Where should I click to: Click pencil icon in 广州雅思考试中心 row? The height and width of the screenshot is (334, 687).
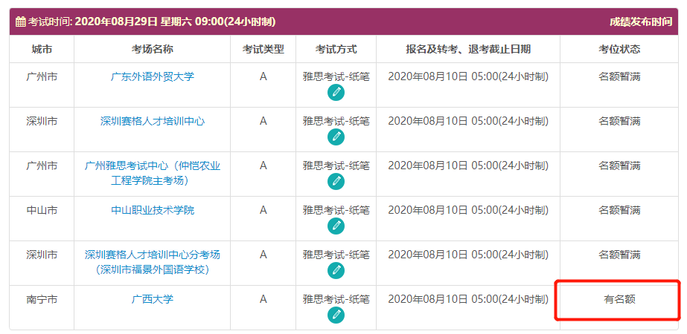click(x=336, y=181)
